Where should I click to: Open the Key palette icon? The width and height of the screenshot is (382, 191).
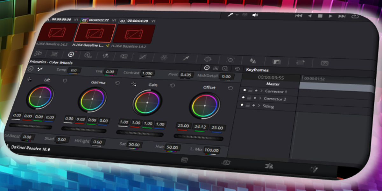click(277, 61)
